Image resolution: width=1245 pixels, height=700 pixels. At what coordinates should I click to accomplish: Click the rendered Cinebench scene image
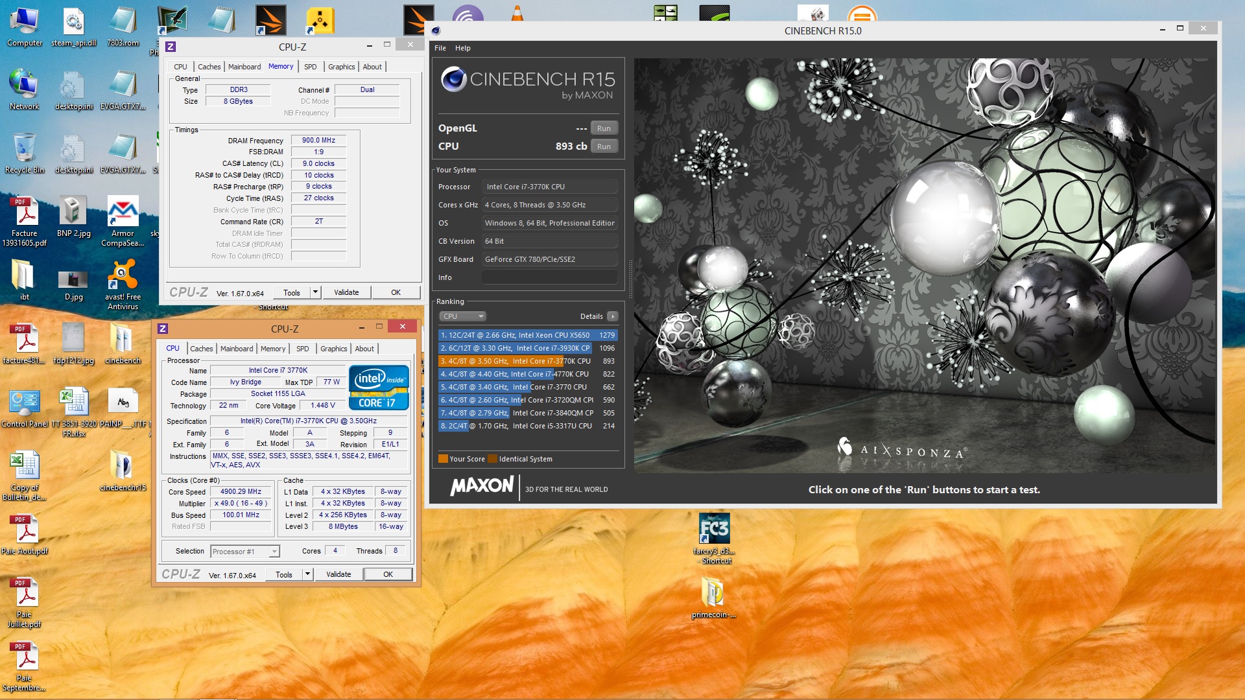925,265
